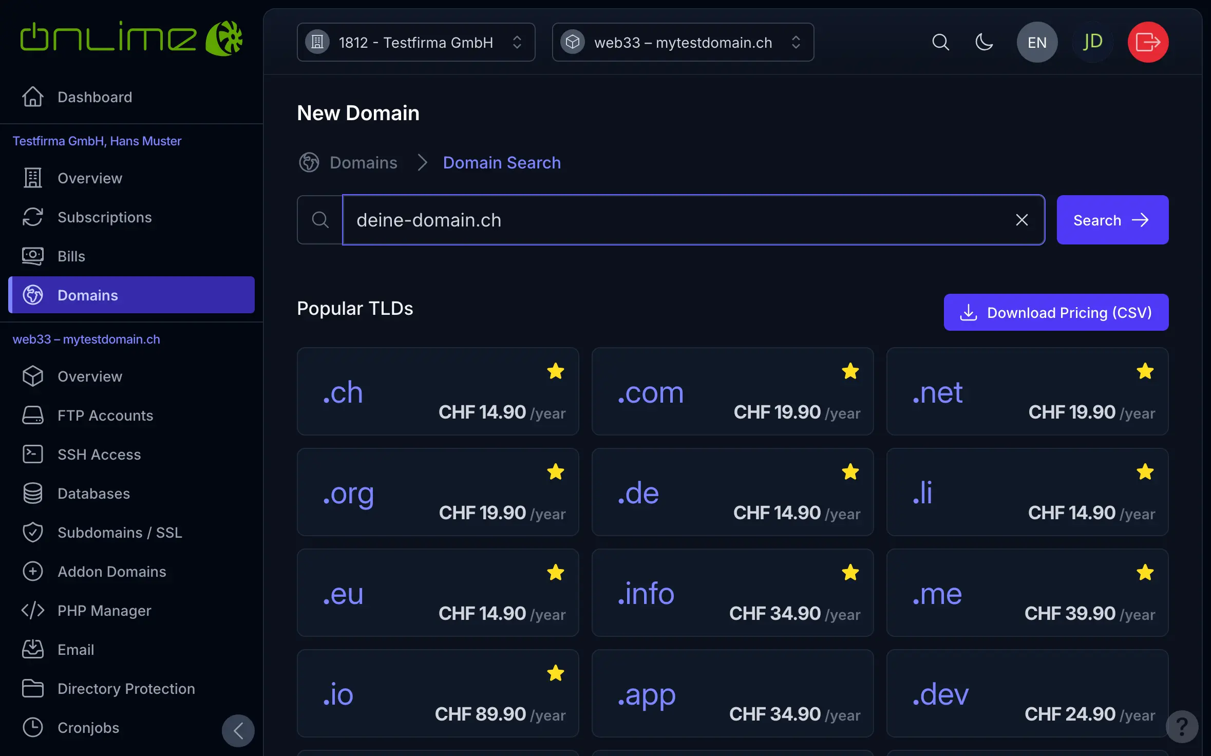Expand web33 – mytestdomain.ch dropdown
Screen dimensions: 1211x756
coord(683,42)
